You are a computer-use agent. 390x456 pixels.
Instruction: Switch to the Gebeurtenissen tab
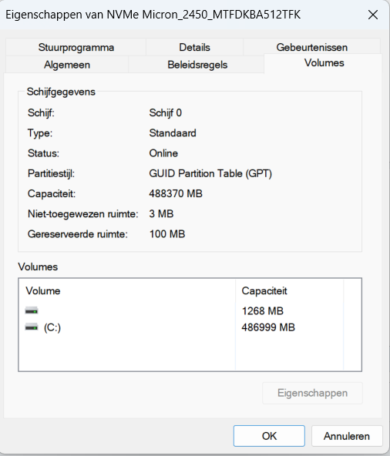311,46
